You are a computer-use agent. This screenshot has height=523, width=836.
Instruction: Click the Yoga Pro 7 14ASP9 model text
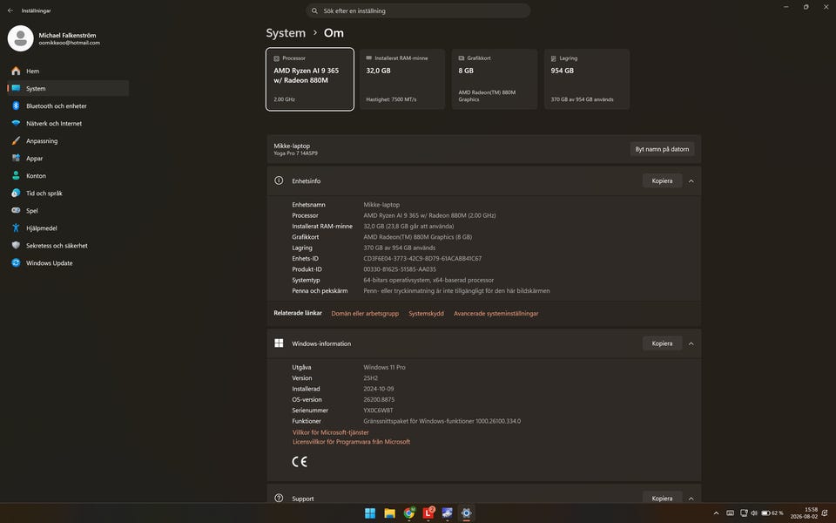295,153
